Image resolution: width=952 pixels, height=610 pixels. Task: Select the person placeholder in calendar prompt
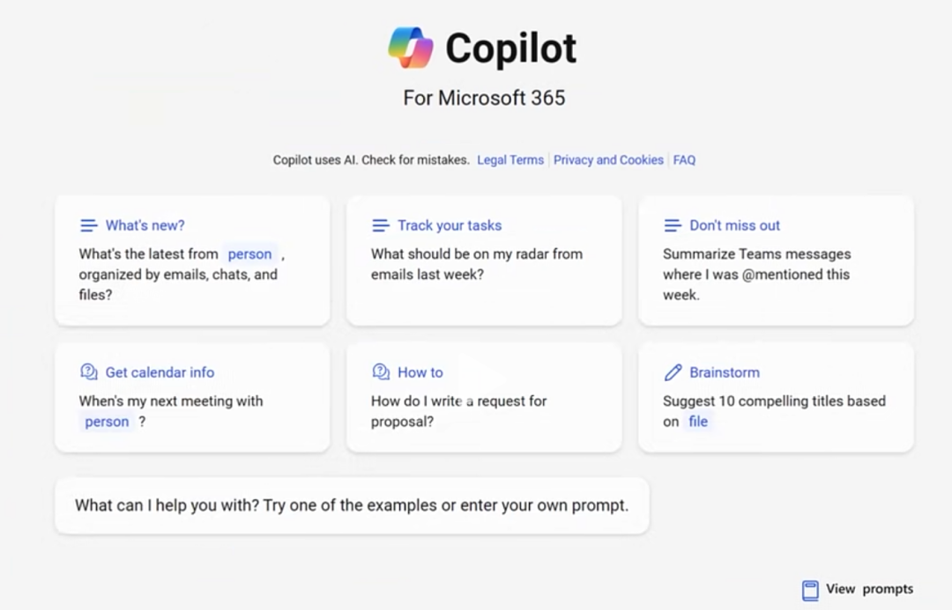pyautogui.click(x=107, y=422)
